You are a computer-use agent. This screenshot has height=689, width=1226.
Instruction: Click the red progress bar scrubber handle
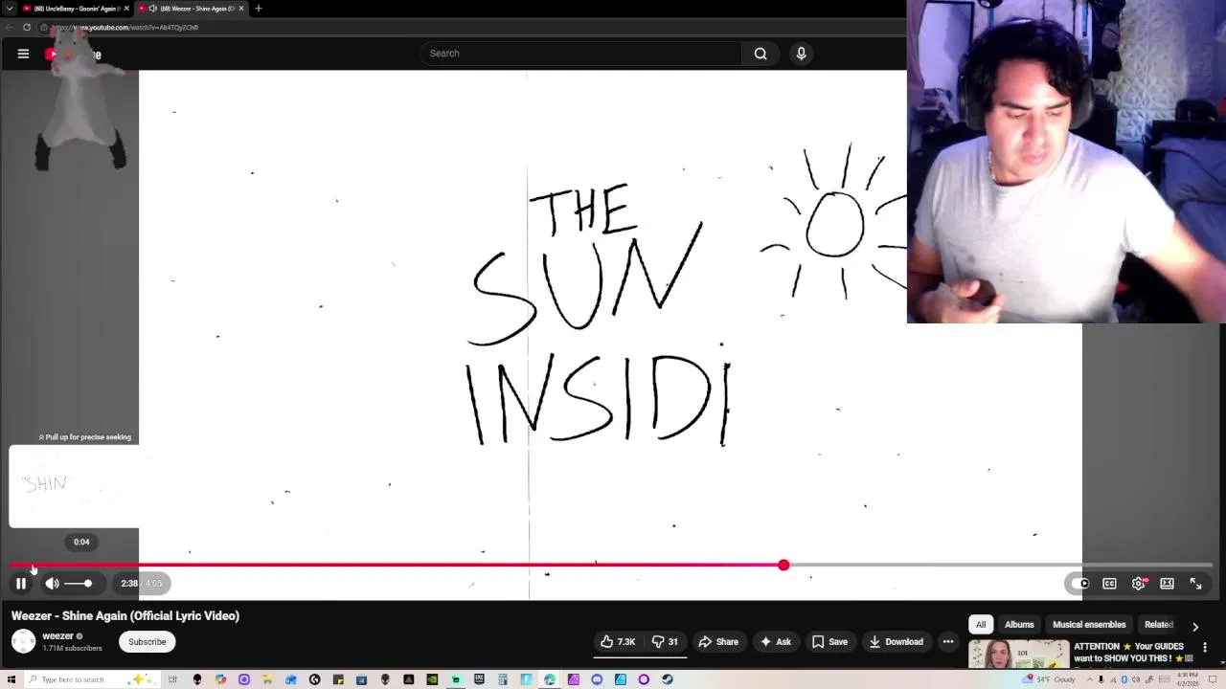pyautogui.click(x=783, y=566)
